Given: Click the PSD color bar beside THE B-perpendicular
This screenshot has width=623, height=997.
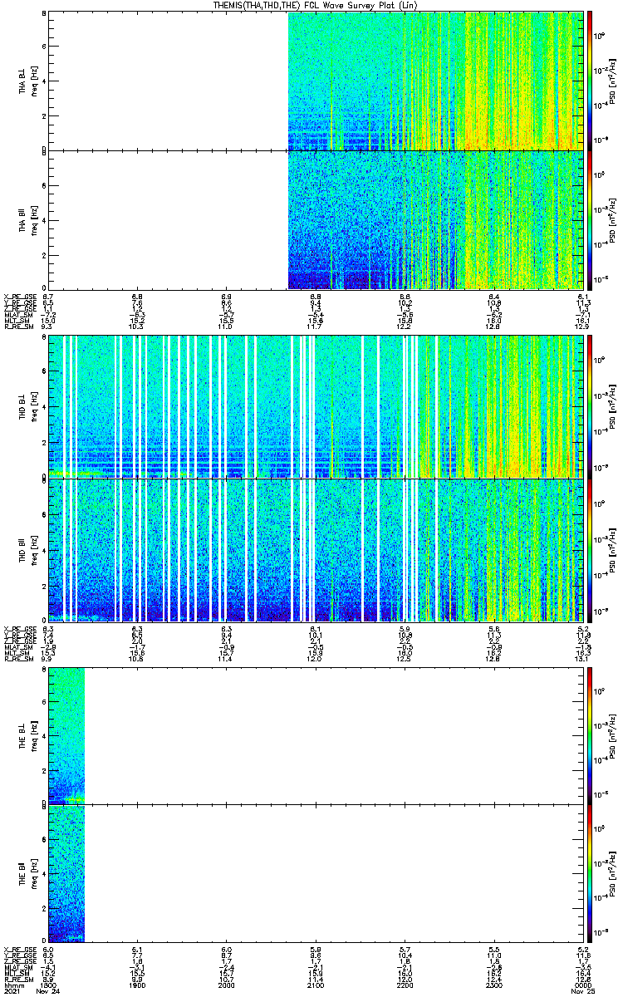Looking at the screenshot, I should [590, 734].
